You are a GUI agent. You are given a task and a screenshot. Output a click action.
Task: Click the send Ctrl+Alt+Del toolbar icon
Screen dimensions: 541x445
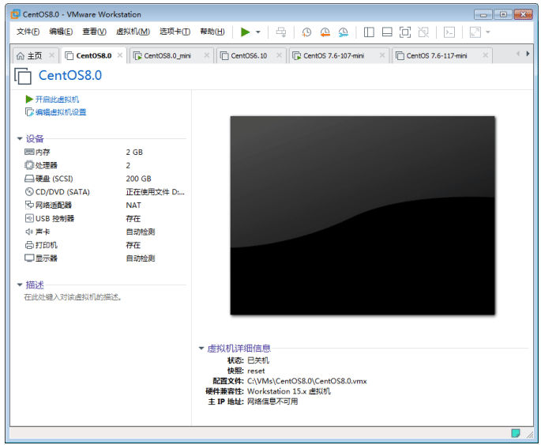coord(281,32)
